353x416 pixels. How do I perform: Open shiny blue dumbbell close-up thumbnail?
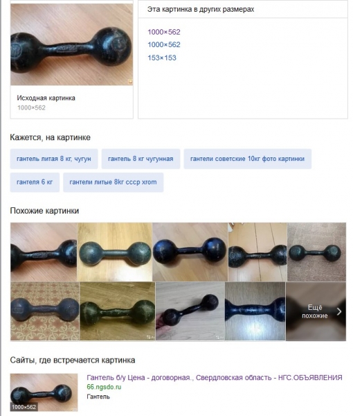(x=255, y=311)
